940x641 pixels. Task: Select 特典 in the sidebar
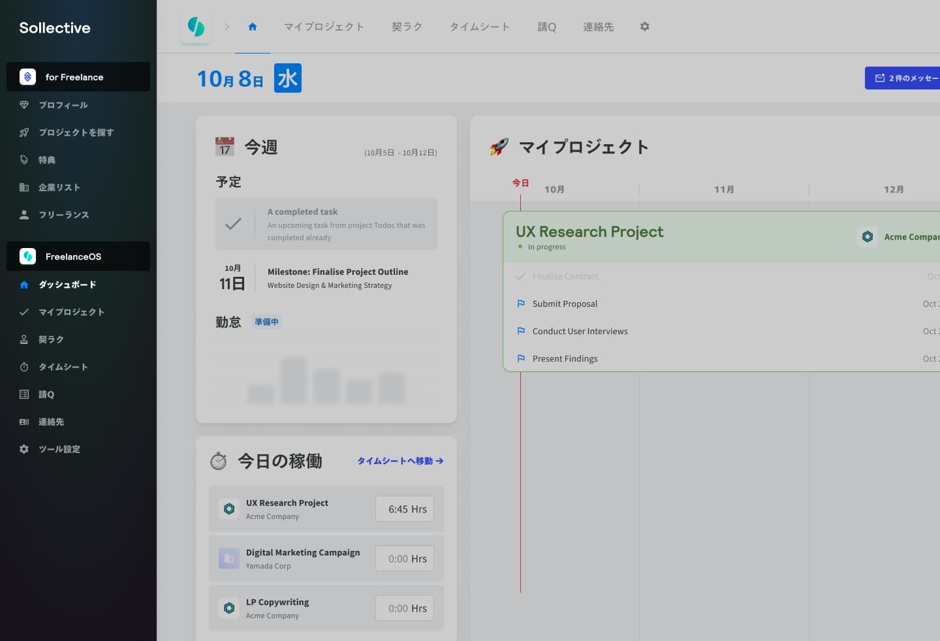point(46,160)
